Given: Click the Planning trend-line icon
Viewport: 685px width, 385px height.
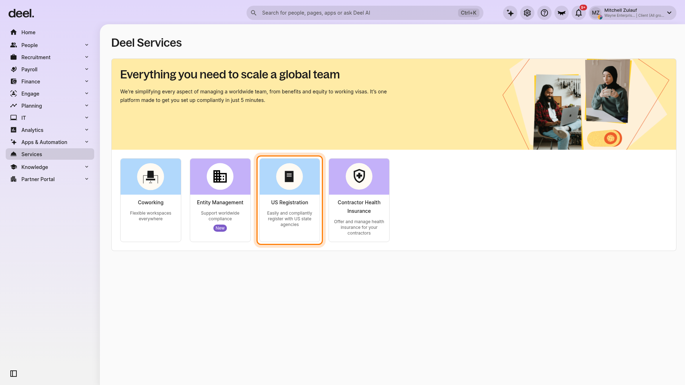Looking at the screenshot, I should tap(14, 106).
